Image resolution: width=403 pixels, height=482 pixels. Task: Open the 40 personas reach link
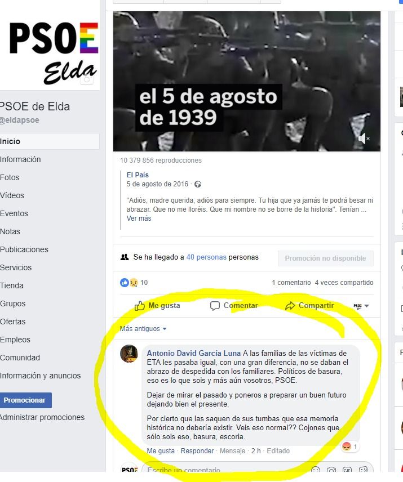(x=206, y=257)
